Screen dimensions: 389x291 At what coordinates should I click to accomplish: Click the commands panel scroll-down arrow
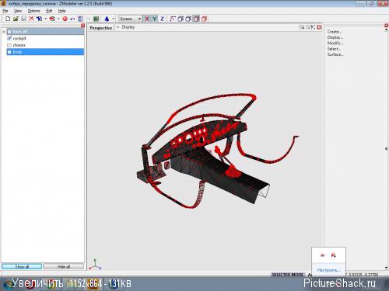click(x=387, y=268)
